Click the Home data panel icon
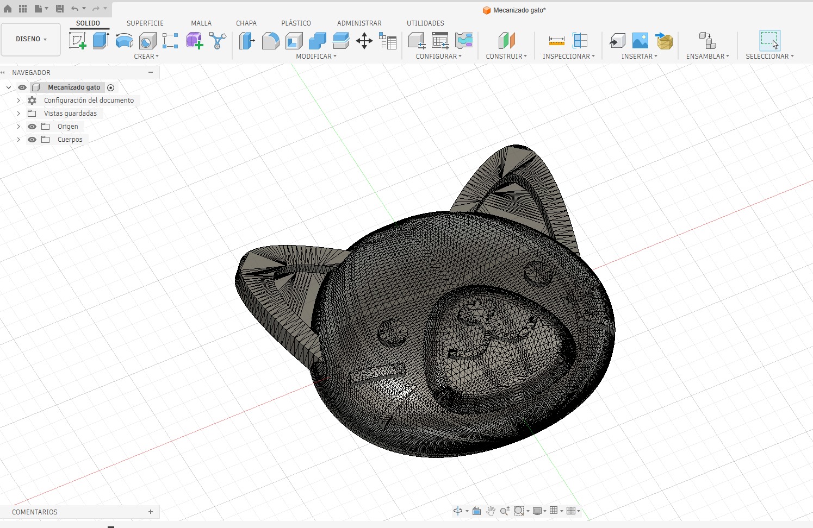Image resolution: width=813 pixels, height=528 pixels. click(x=8, y=9)
